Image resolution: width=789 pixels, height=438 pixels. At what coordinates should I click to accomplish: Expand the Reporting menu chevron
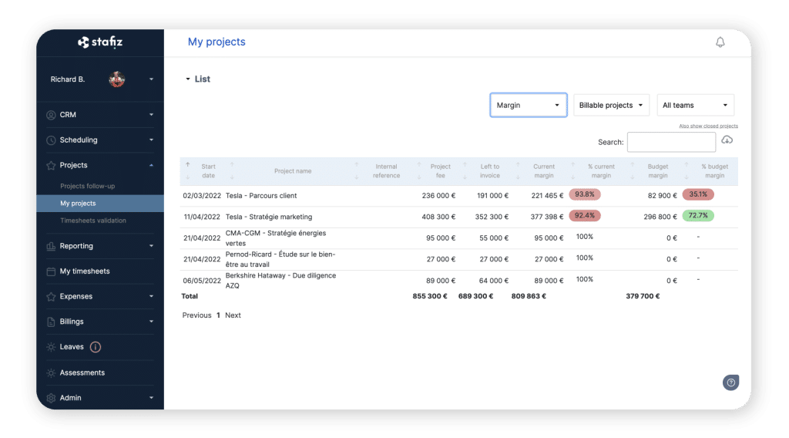point(151,246)
